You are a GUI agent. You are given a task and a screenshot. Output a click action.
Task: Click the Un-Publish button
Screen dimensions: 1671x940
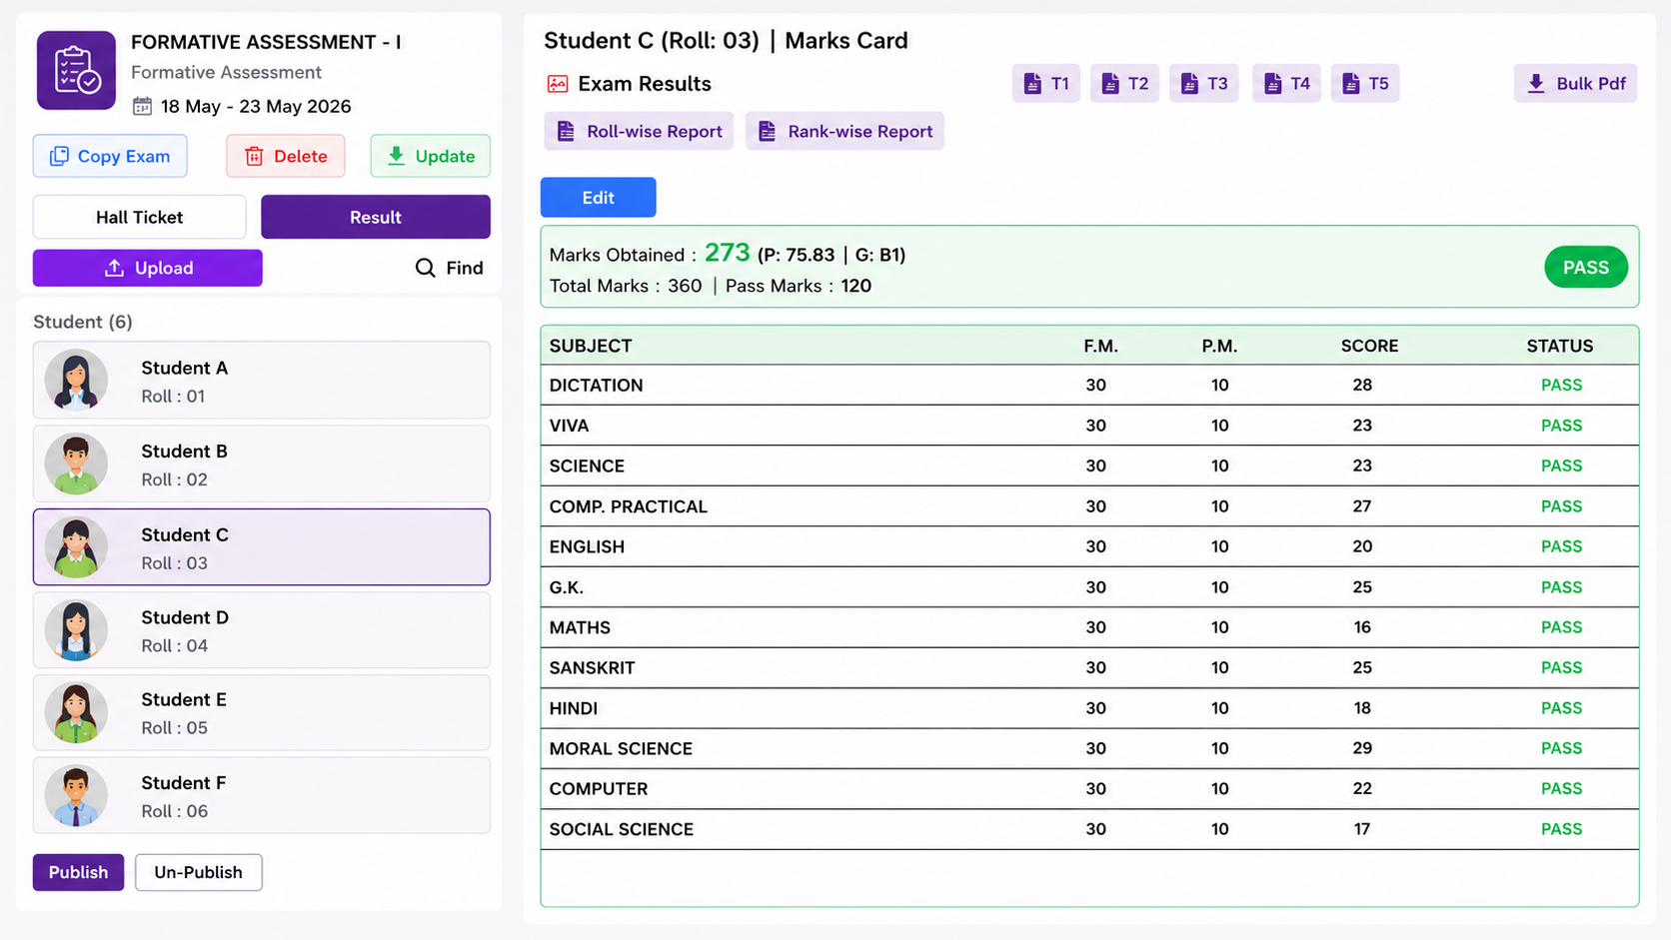click(199, 872)
